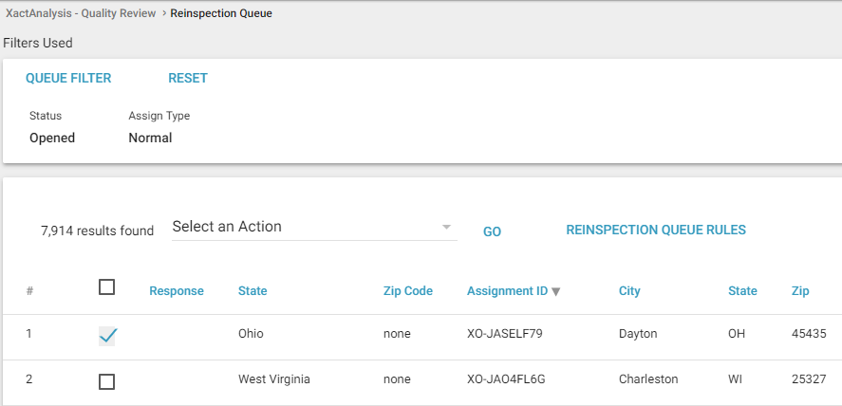The height and width of the screenshot is (406, 842).
Task: Sort by the Assignment ID column header
Action: [507, 291]
